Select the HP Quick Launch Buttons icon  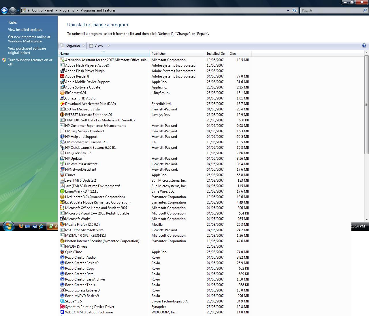(x=62, y=148)
